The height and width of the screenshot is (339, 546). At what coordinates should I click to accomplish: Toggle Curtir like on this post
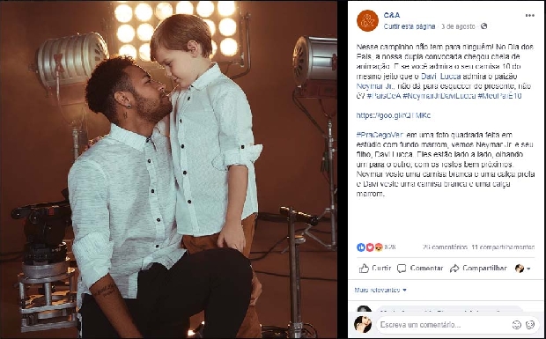pyautogui.click(x=375, y=269)
